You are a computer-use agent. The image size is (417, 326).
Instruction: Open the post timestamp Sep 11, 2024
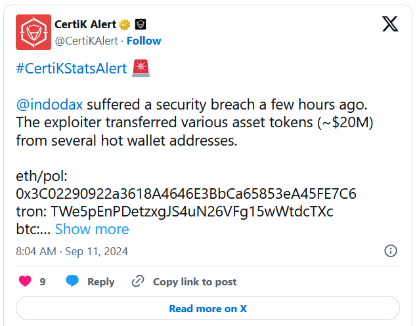(72, 251)
